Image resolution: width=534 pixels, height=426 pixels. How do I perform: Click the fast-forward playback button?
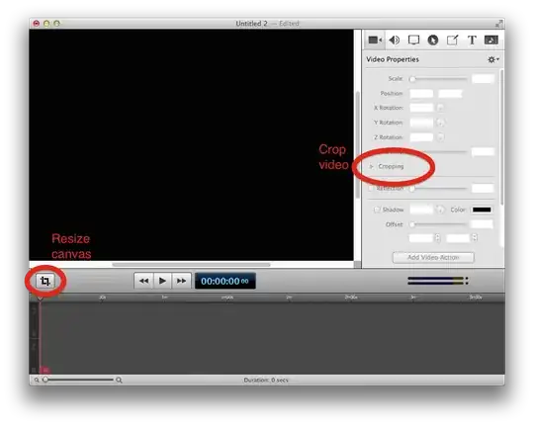(181, 281)
